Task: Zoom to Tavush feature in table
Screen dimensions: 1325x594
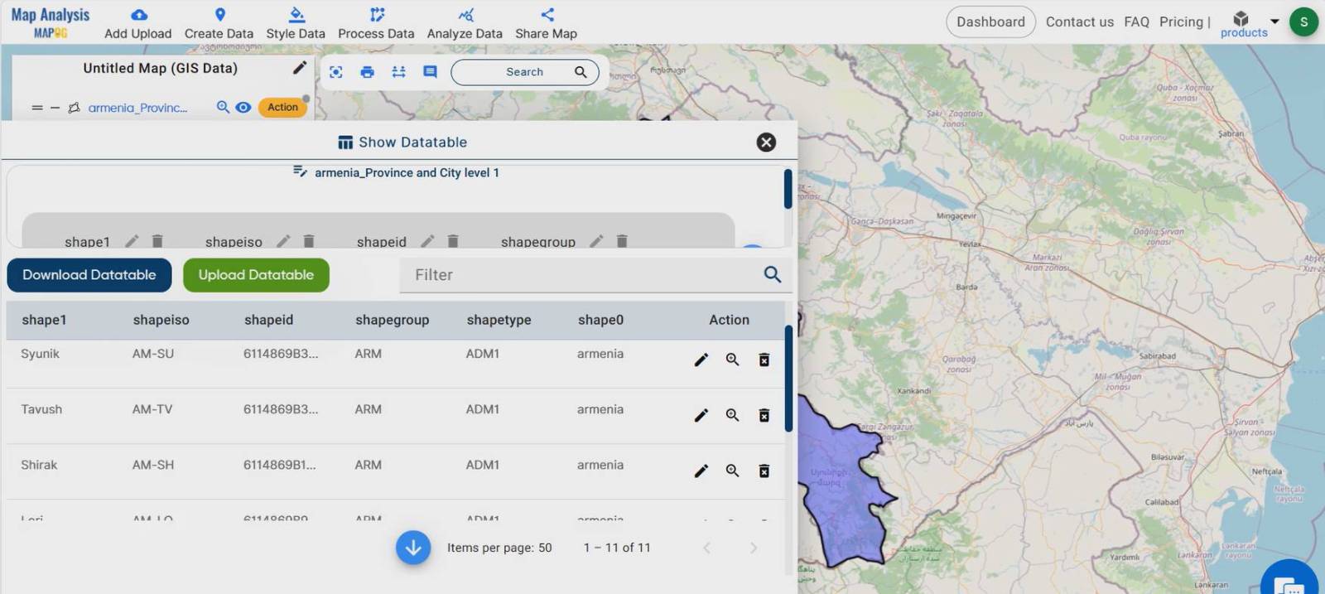Action: (732, 415)
